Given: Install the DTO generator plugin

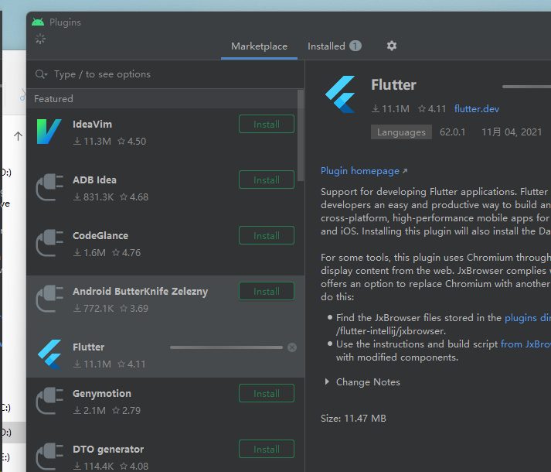Looking at the screenshot, I should click(267, 449).
